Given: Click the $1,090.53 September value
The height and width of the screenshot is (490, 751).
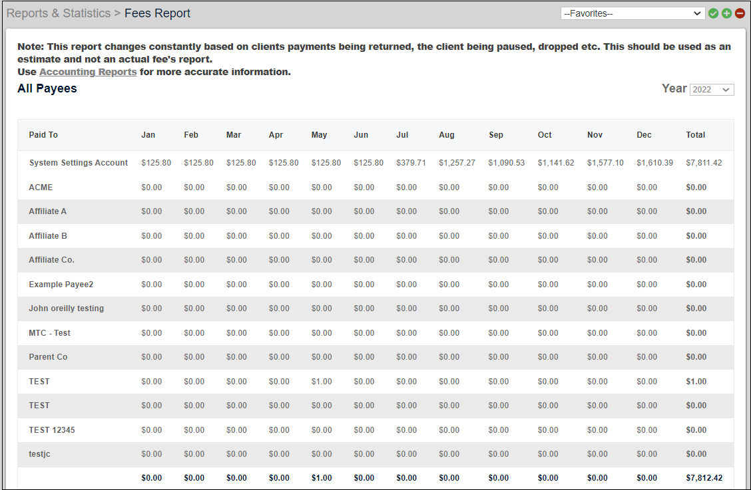Looking at the screenshot, I should tap(506, 163).
